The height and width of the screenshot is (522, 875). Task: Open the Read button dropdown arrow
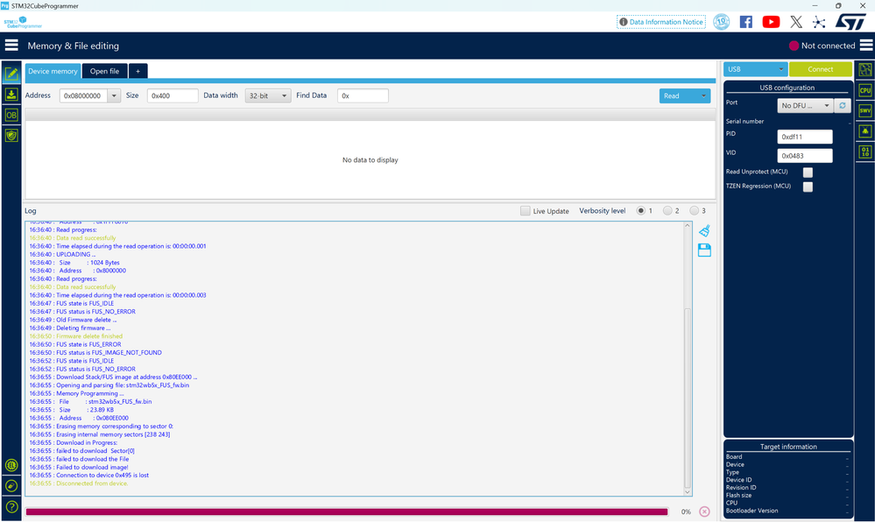click(x=703, y=96)
